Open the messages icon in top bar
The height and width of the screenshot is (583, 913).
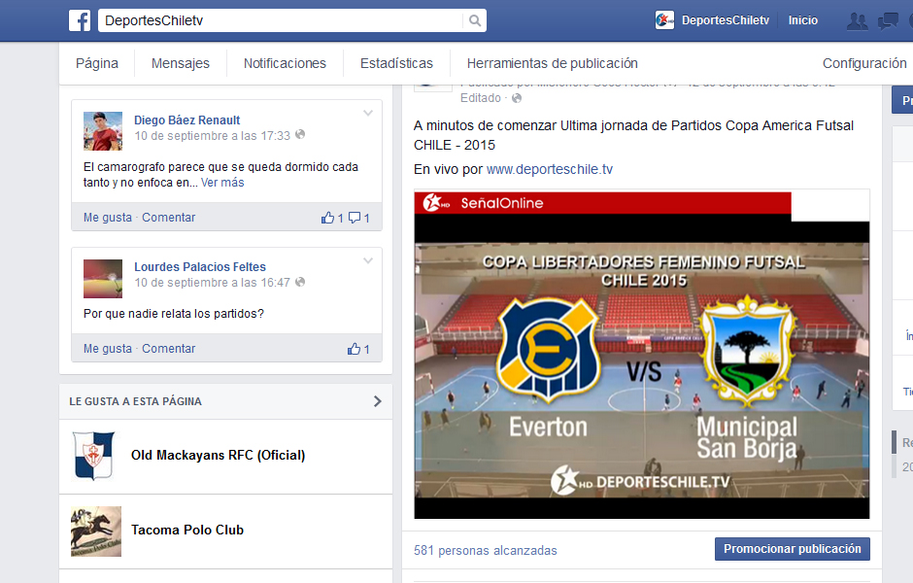[x=888, y=20]
